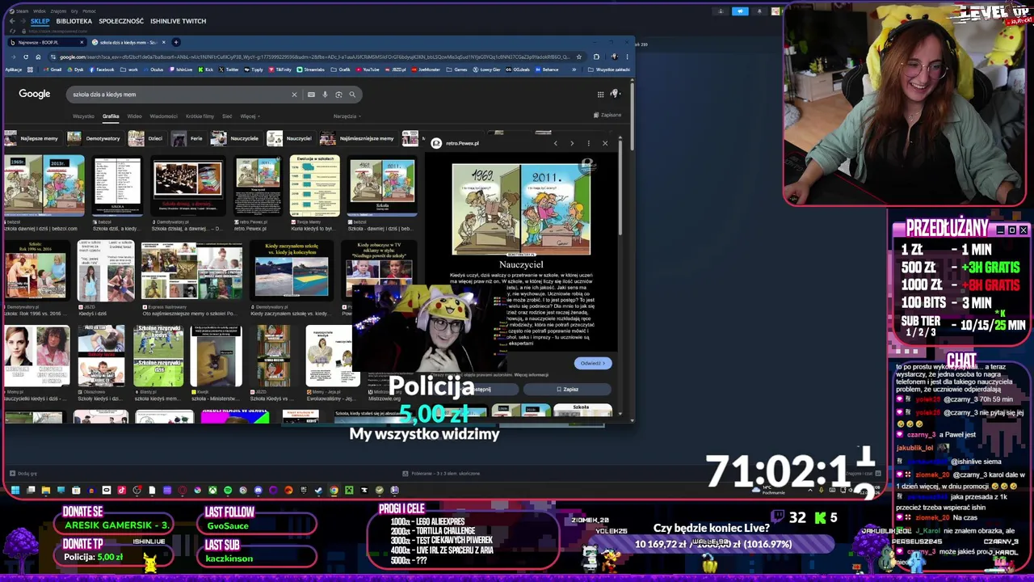The image size is (1034, 582).
Task: Switch to Wideo search results tab
Action: point(134,116)
